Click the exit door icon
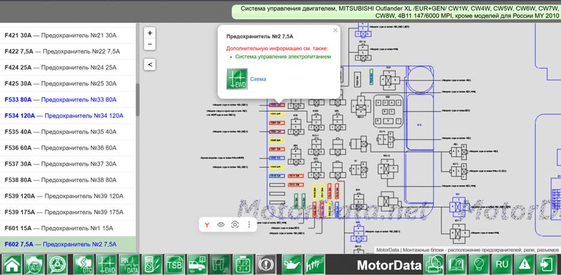Image resolution: width=561 pixels, height=275 pixels. coord(547,265)
